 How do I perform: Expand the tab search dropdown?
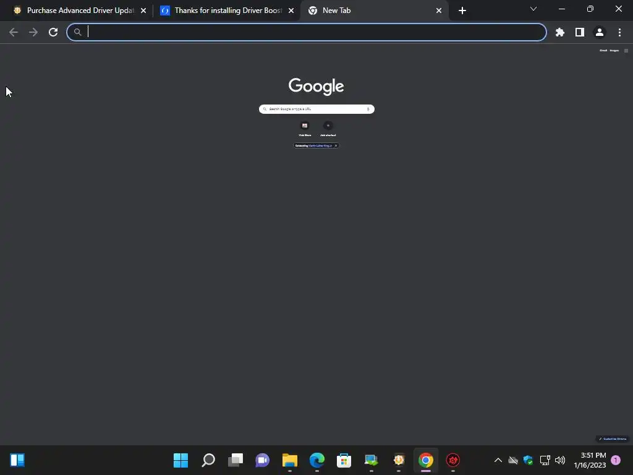[533, 9]
